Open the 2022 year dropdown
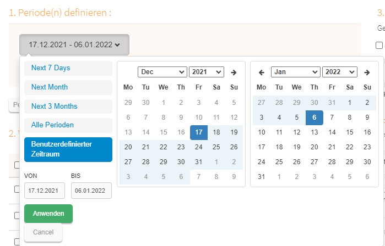The width and height of the screenshot is (385, 246). (340, 72)
